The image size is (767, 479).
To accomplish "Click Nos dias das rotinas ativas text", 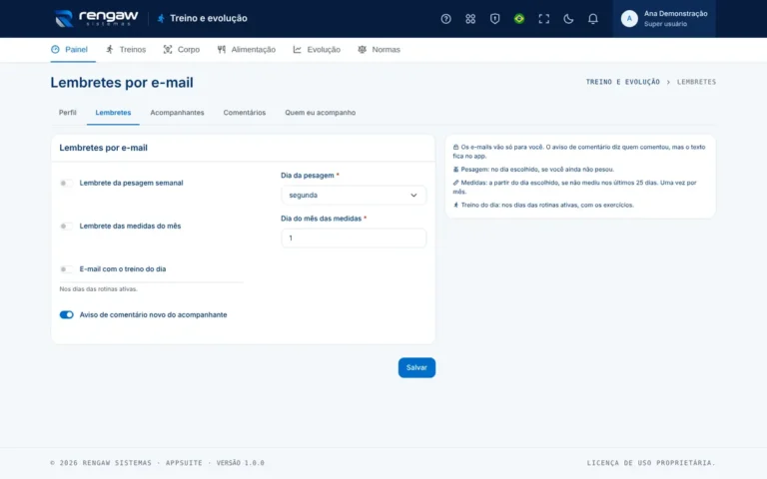I will point(98,288).
